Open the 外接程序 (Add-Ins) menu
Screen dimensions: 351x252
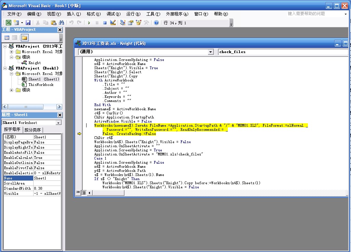(177, 14)
